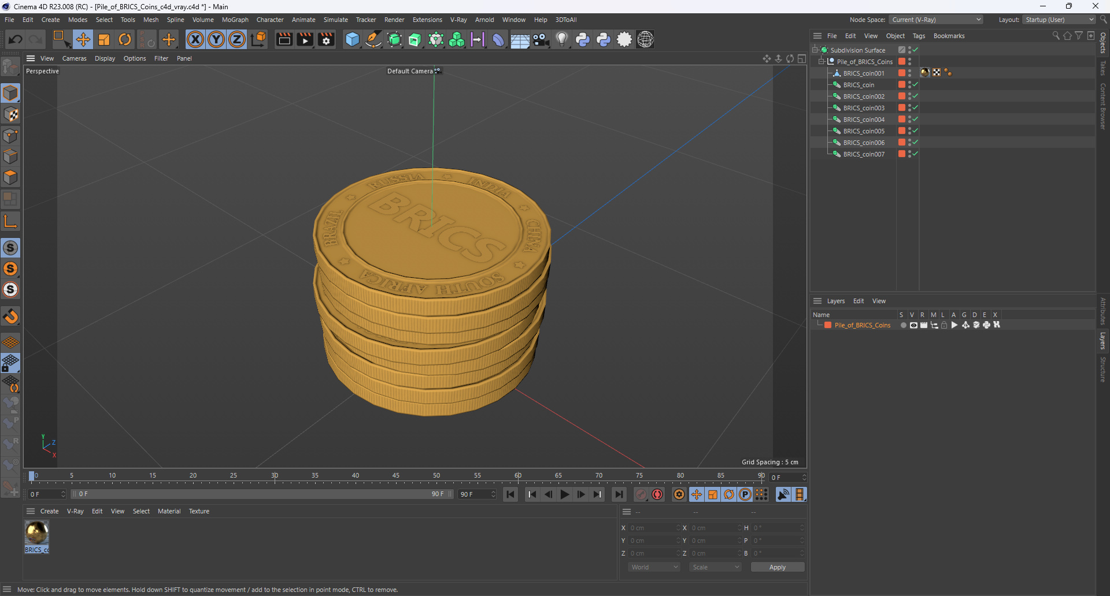Viewport: 1110px width, 596px height.
Task: Toggle X axis lock
Action: [x=195, y=39]
